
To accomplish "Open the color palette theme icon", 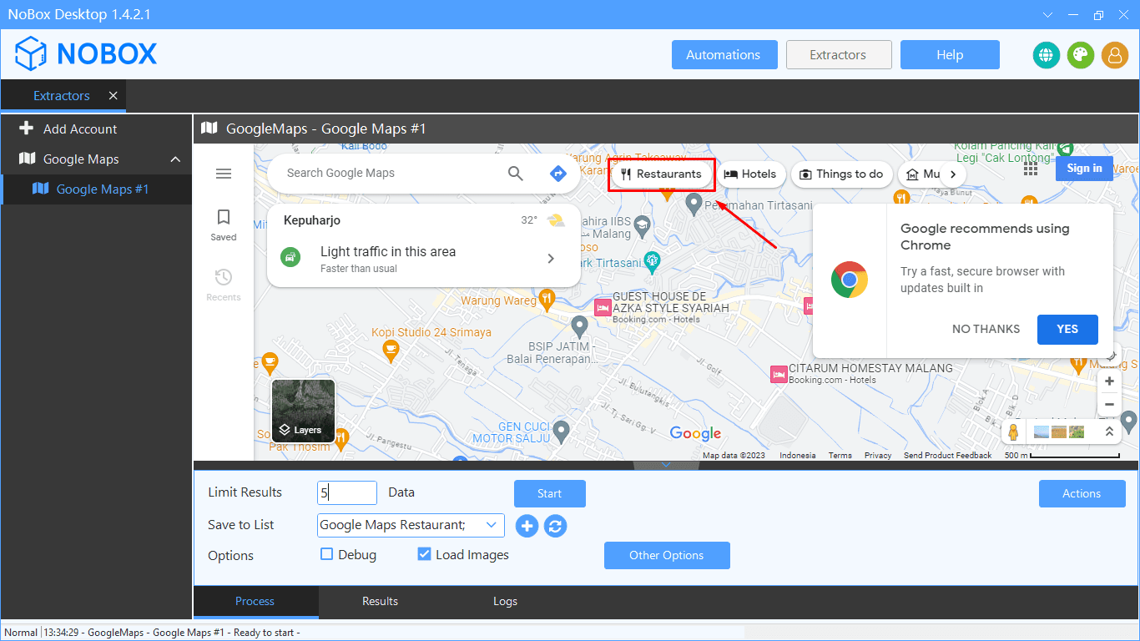I will click(x=1080, y=55).
